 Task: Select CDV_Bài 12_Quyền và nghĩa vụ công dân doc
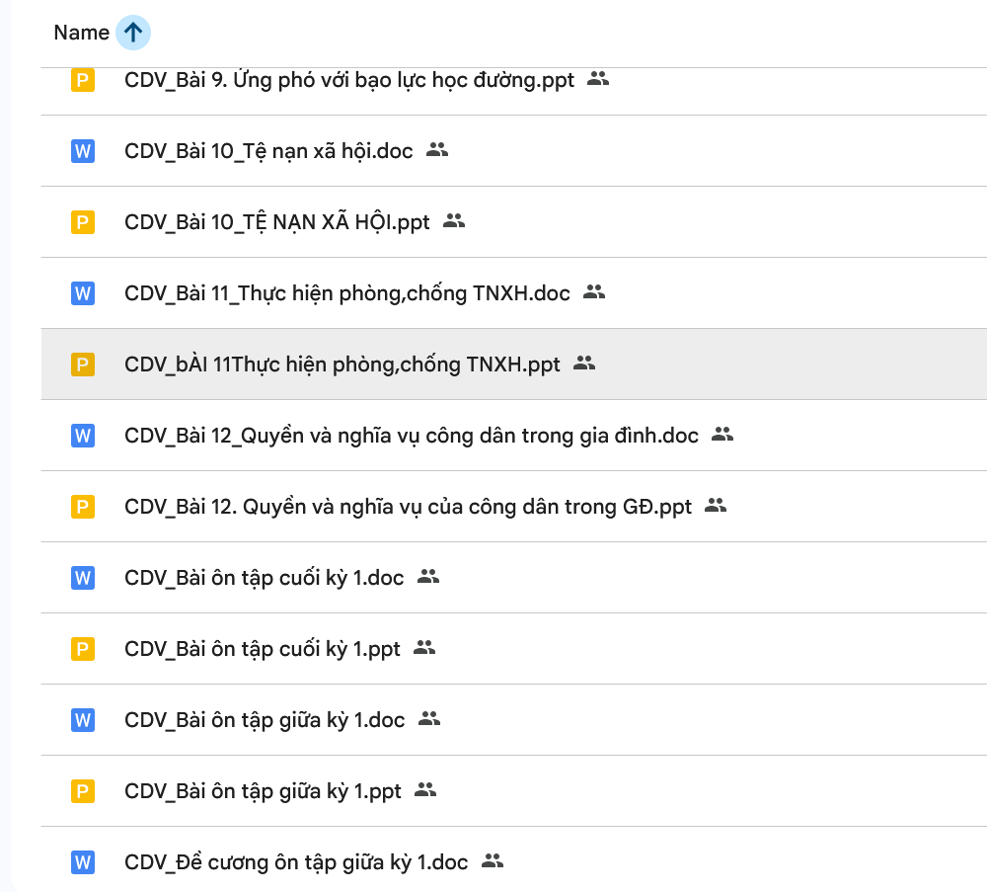tap(411, 436)
